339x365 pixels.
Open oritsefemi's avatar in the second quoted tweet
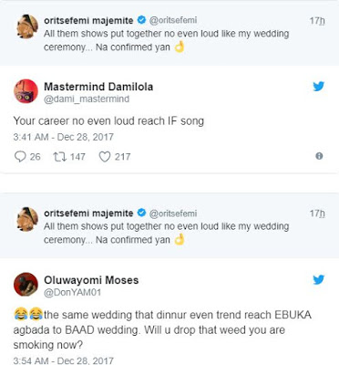(27, 219)
